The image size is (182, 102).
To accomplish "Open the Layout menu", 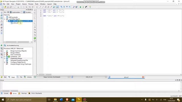I will click(x=49, y=4).
